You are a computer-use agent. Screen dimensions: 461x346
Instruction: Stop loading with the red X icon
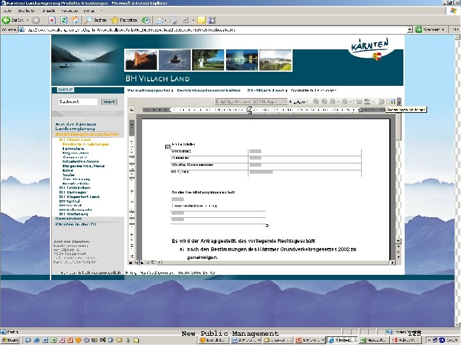pyautogui.click(x=52, y=21)
